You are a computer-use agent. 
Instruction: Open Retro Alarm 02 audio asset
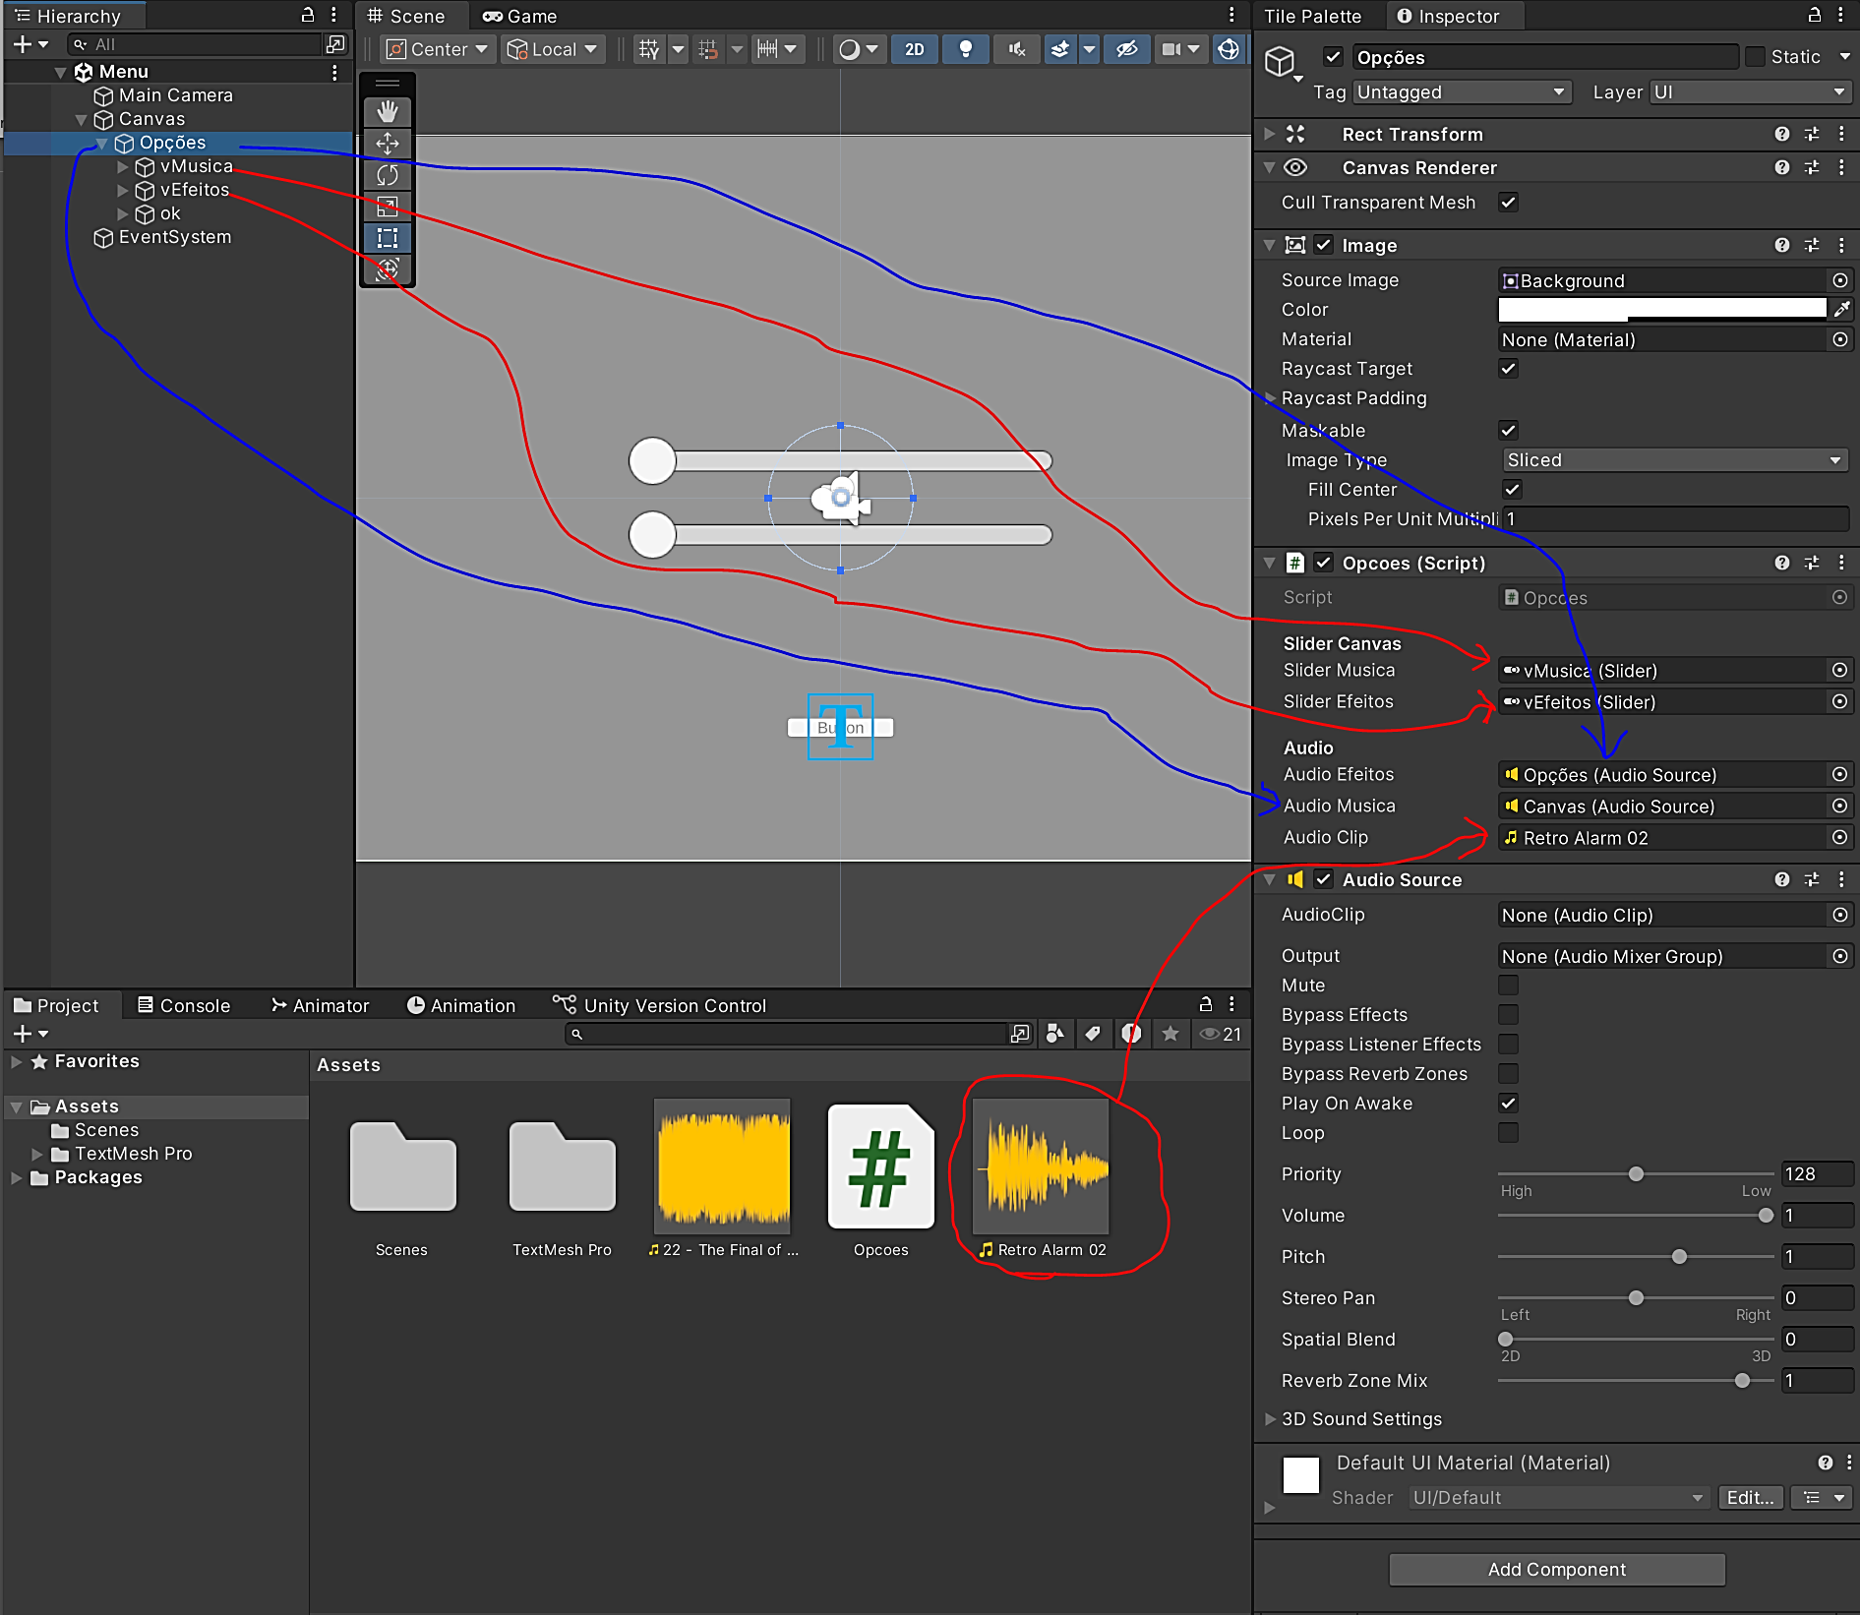pyautogui.click(x=1041, y=1167)
